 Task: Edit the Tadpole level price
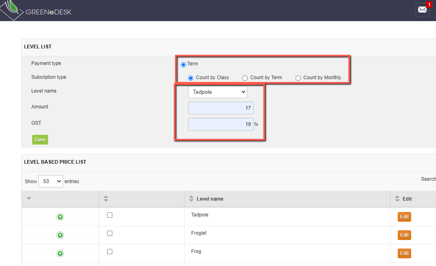[404, 217]
